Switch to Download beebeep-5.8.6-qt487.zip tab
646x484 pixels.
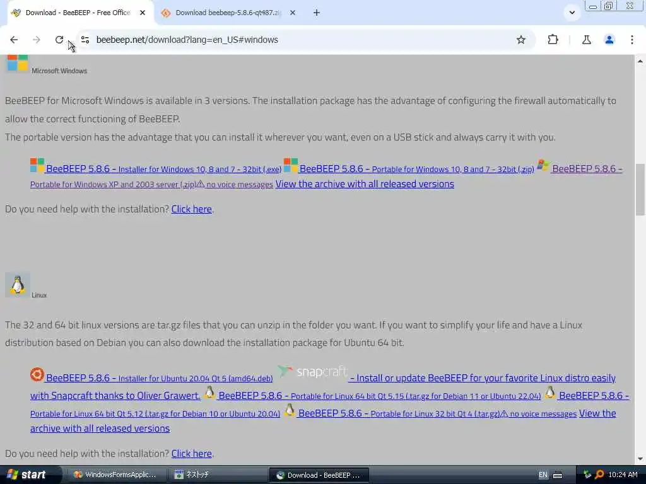click(228, 13)
